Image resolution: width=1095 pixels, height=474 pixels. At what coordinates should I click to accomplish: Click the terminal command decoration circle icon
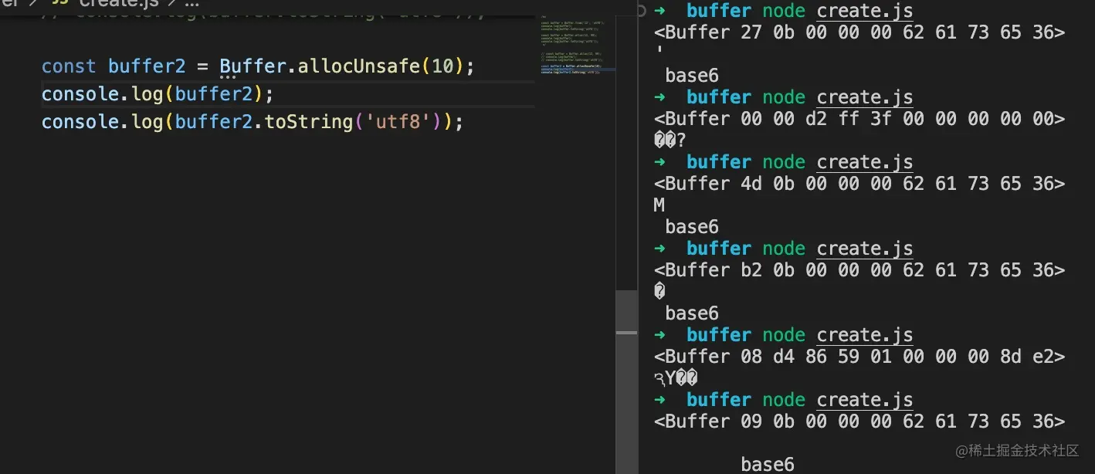[x=642, y=11]
